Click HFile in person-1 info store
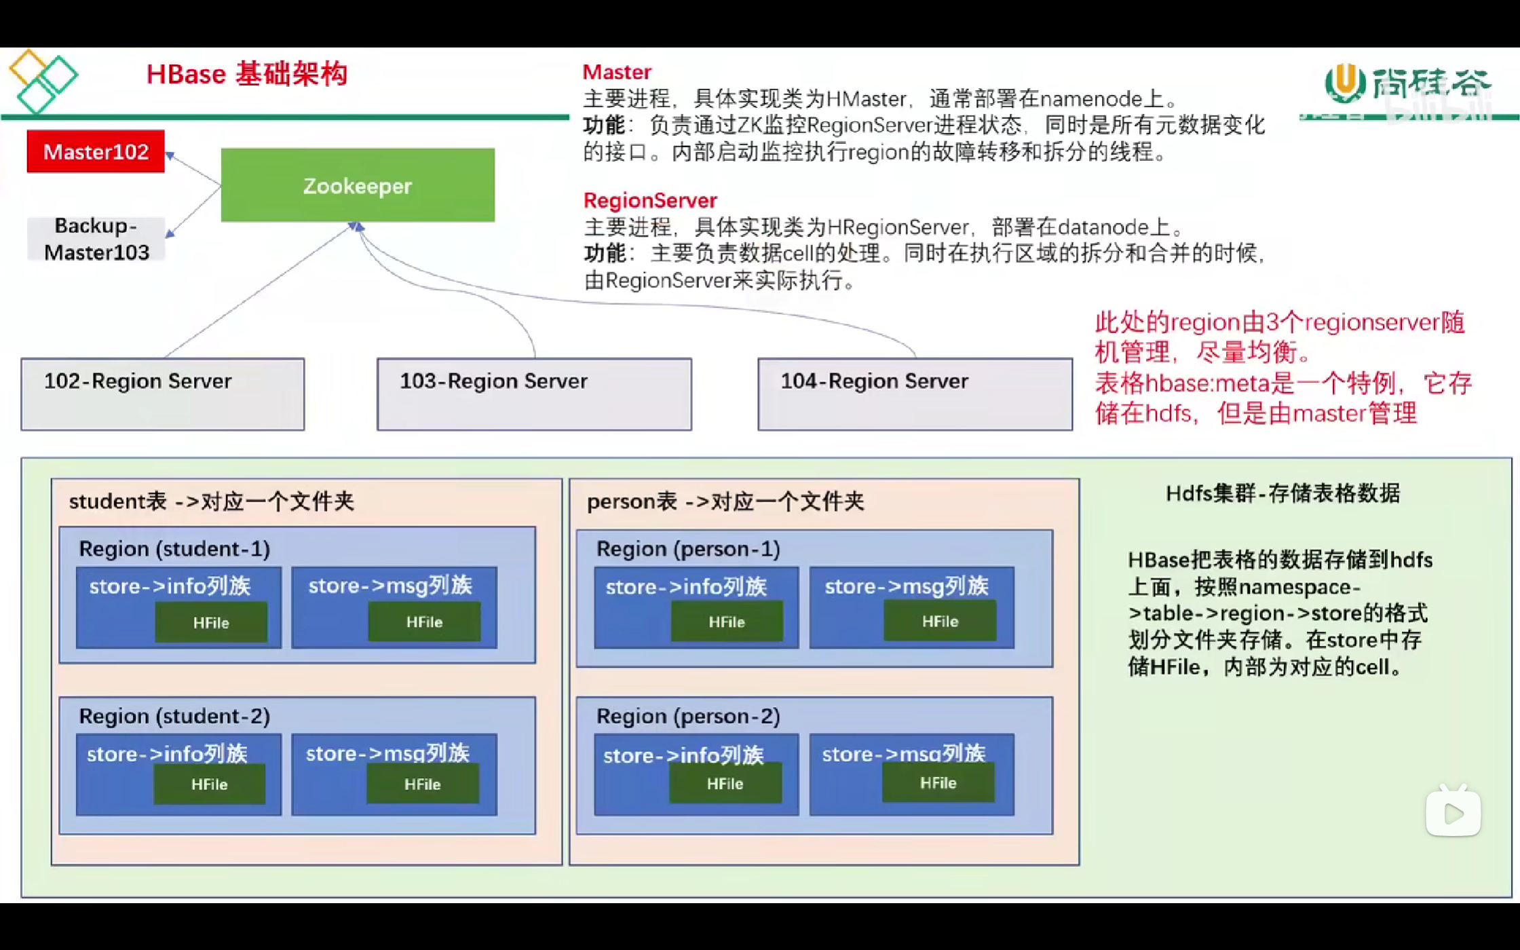Viewport: 1520px width, 950px height. tap(727, 622)
